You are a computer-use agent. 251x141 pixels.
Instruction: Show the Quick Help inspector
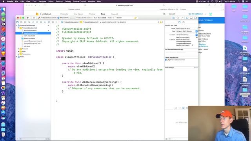pos(184,22)
